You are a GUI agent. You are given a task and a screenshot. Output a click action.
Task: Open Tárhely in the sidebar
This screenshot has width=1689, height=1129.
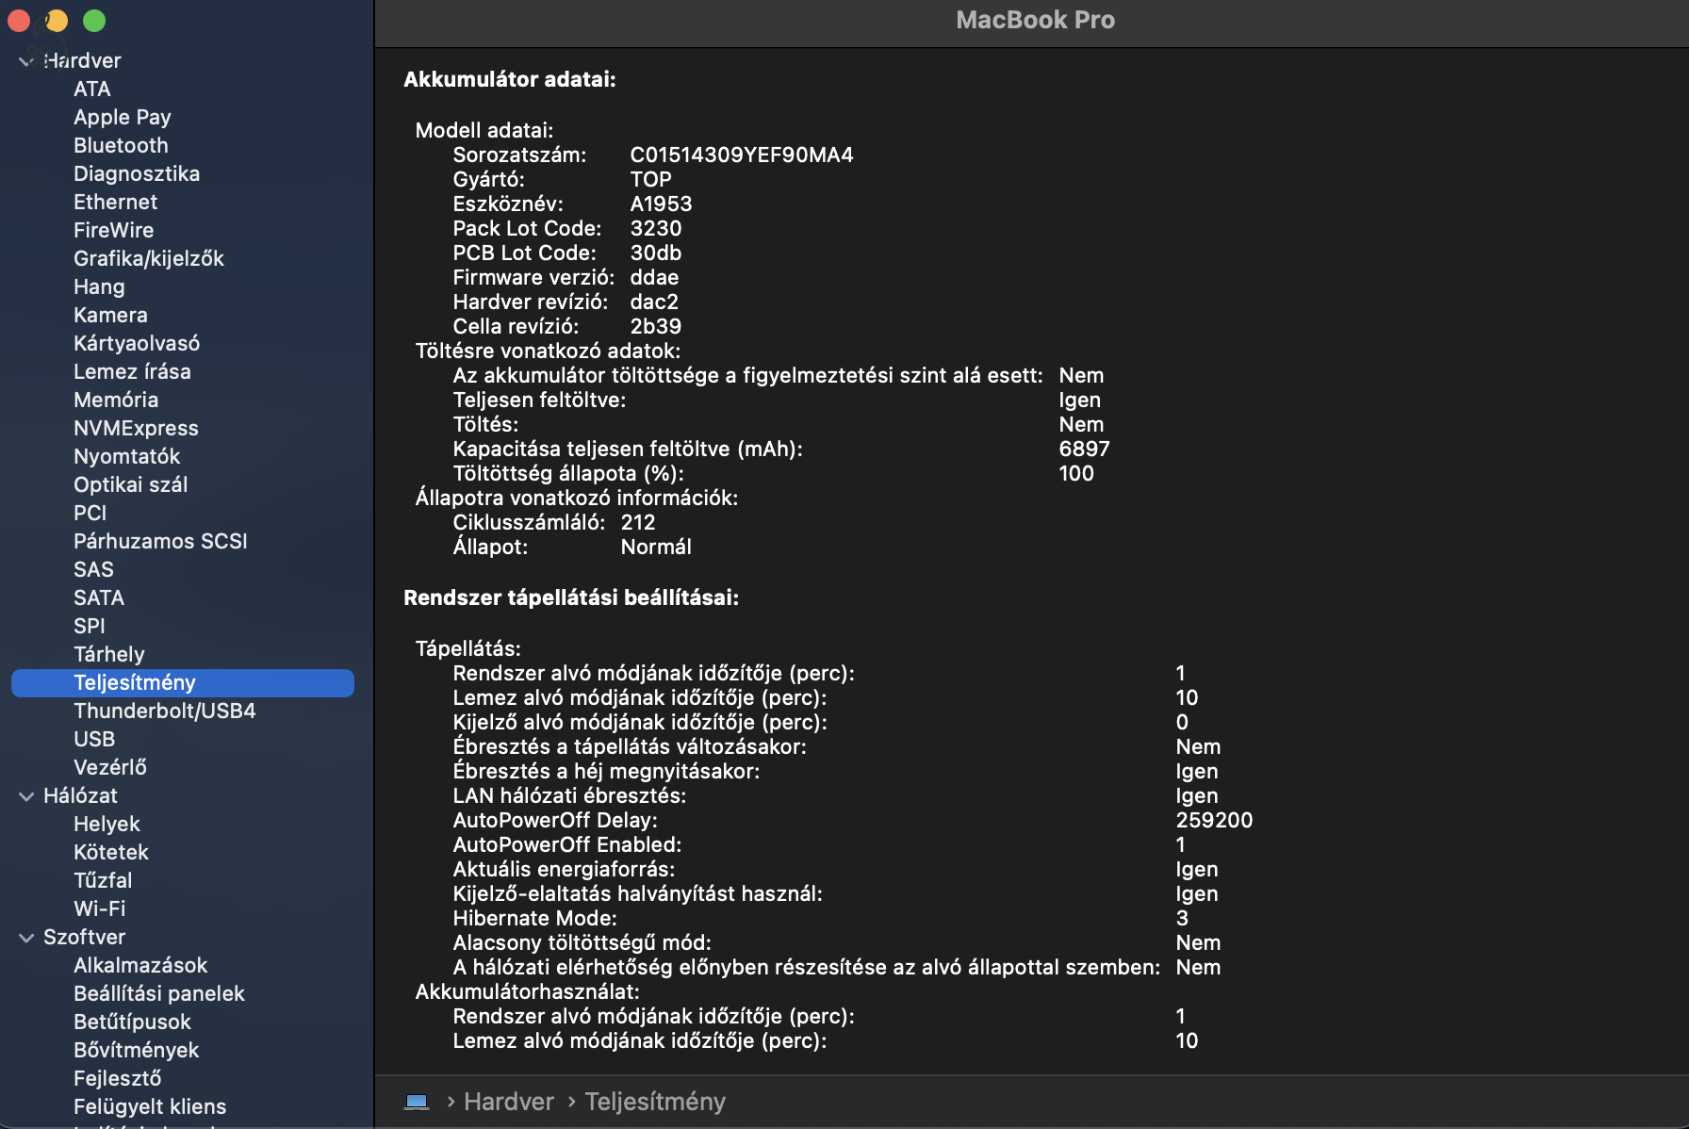(109, 654)
